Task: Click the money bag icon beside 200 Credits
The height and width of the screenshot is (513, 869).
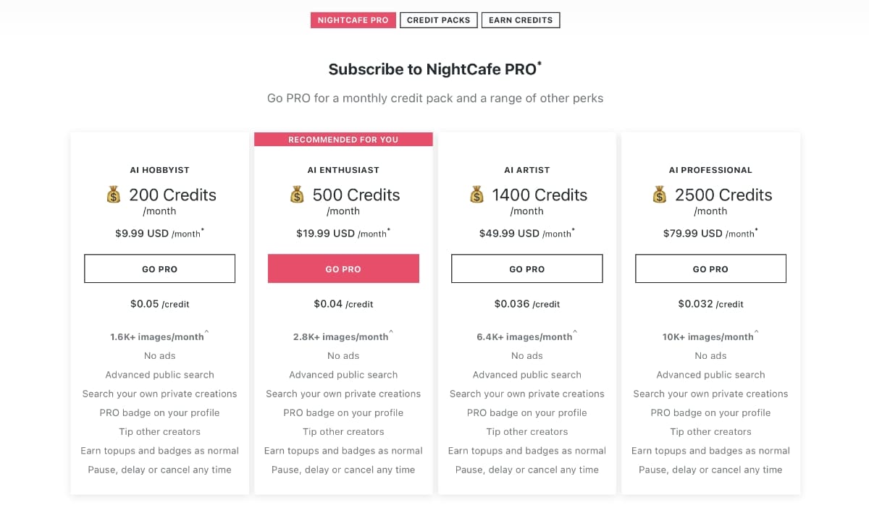Action: click(x=113, y=195)
